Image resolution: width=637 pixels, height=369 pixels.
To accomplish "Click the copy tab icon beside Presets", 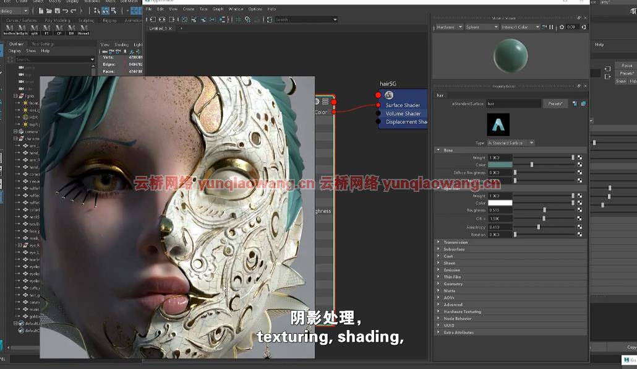I will tap(583, 104).
